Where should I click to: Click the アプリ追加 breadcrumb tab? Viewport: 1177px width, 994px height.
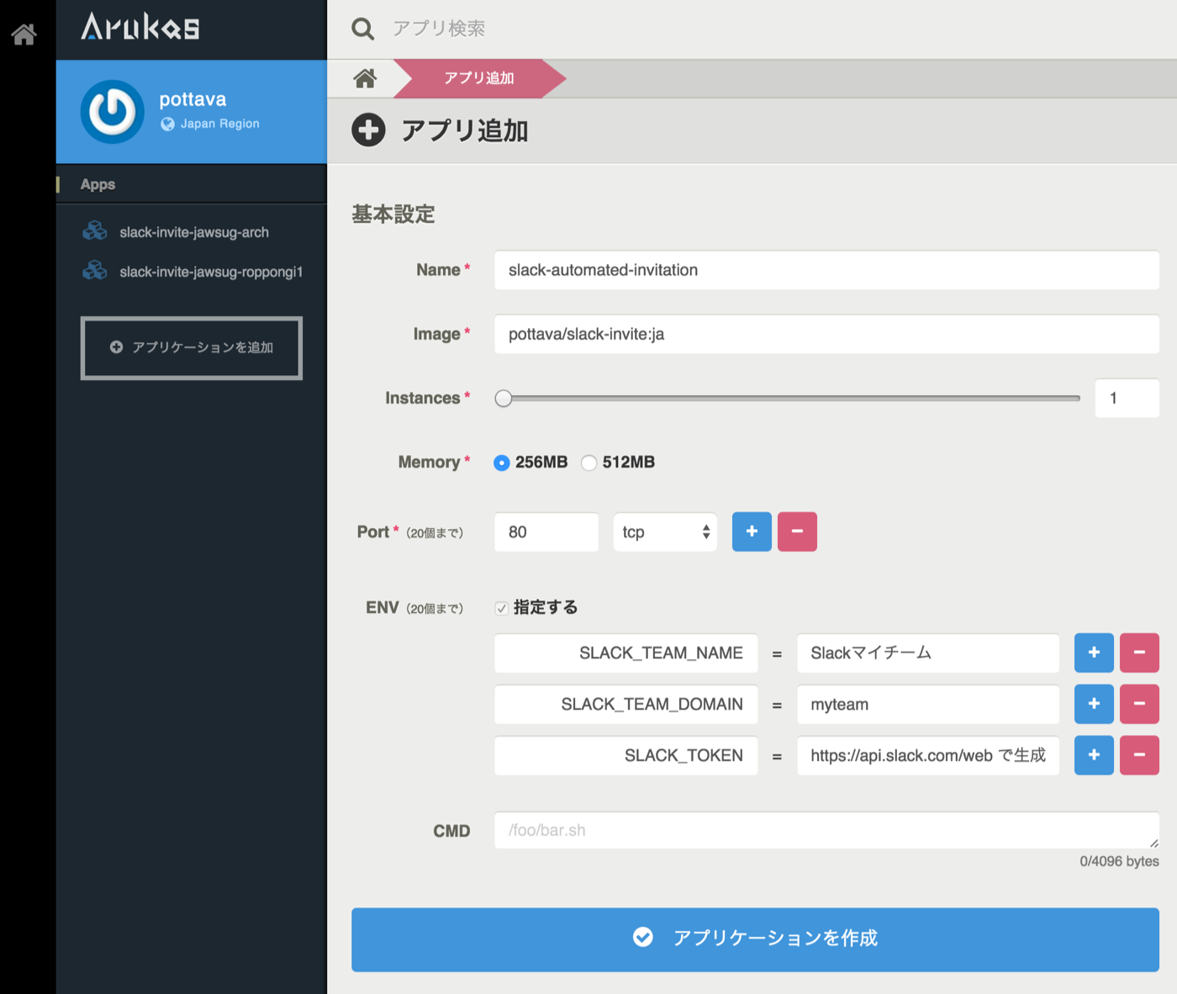[477, 78]
